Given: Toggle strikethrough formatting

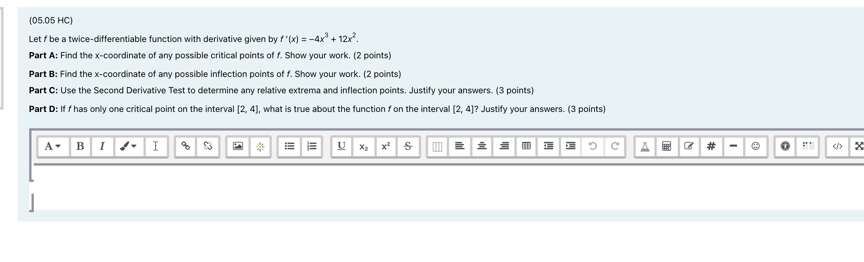Looking at the screenshot, I should point(408,147).
